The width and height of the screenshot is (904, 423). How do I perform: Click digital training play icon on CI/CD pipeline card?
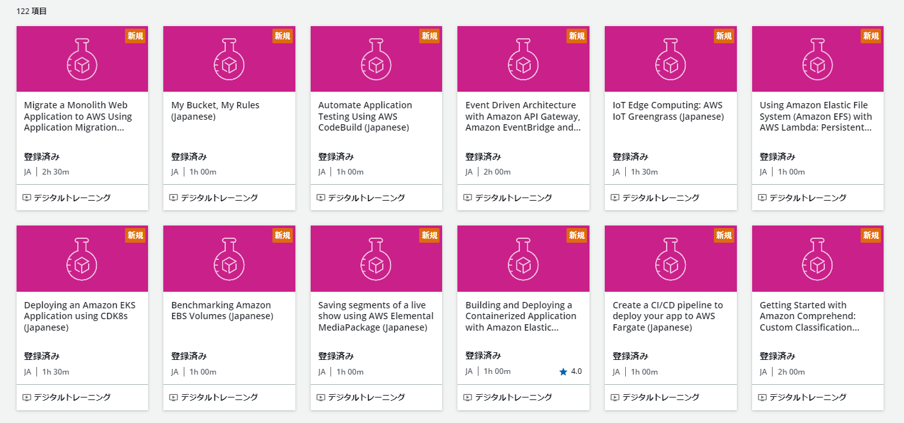point(615,398)
